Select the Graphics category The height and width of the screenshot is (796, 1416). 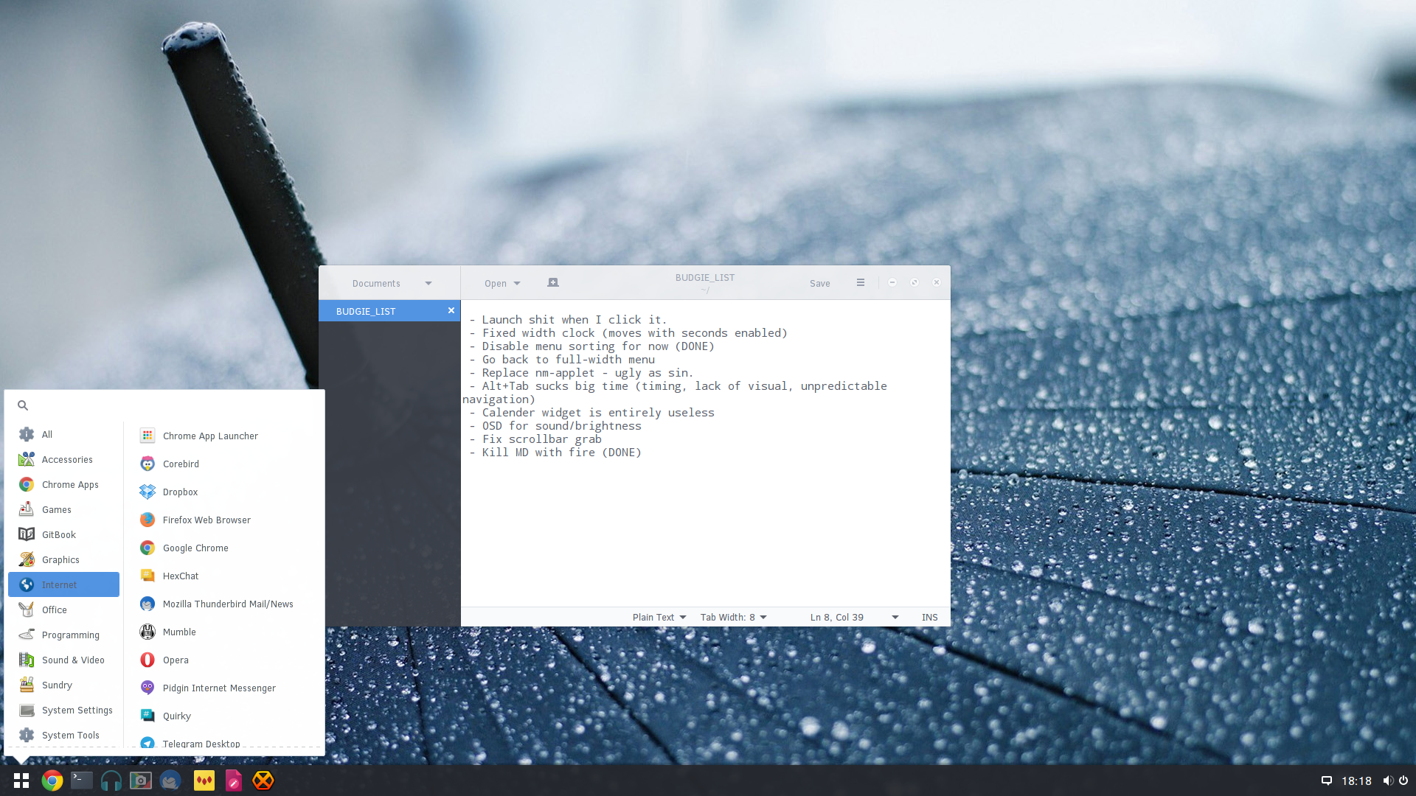tap(64, 559)
